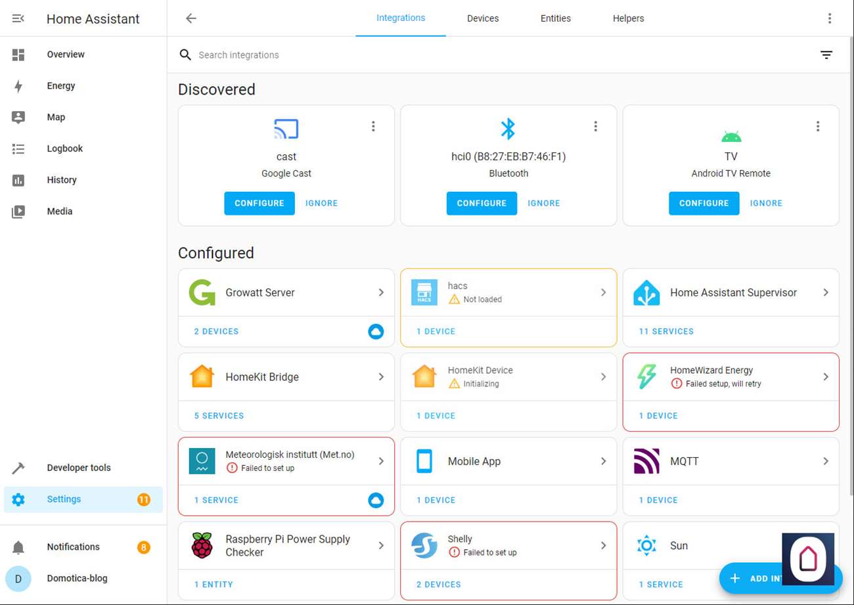
Task: Switch to the Helpers tab
Action: (x=628, y=18)
